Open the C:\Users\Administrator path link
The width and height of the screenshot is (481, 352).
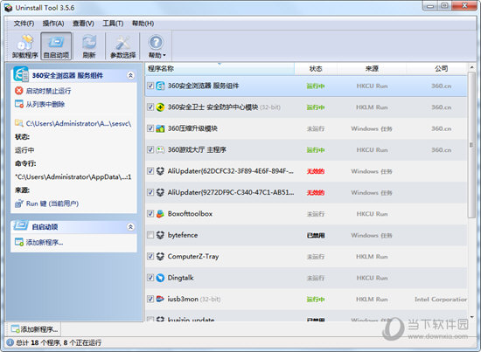[79, 123]
